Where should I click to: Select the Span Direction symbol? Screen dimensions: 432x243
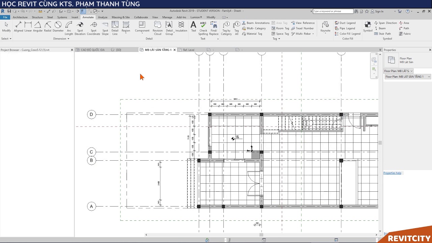(385, 23)
